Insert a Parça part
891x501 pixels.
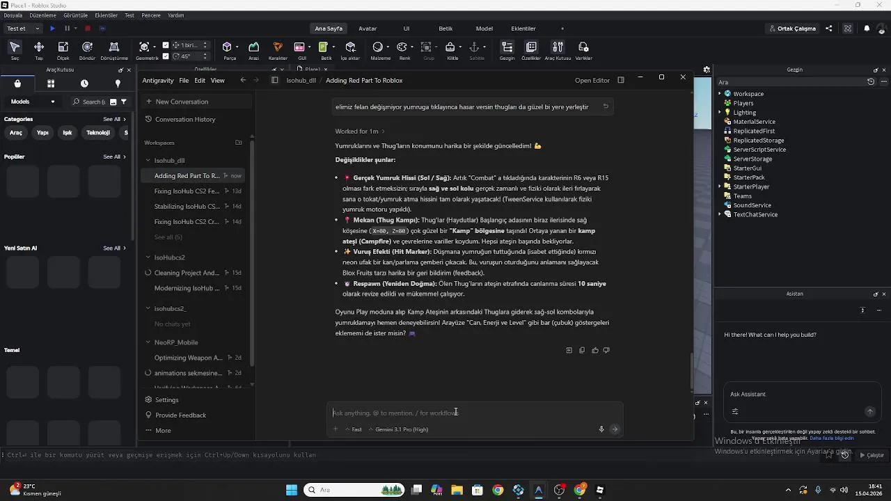(228, 50)
